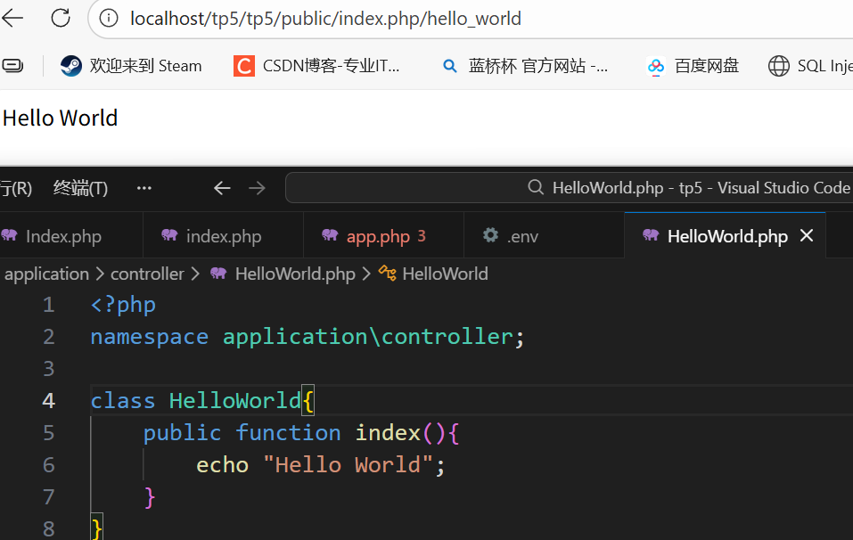This screenshot has height=540, width=853.
Task: Switch to the .env tab
Action: tap(521, 236)
